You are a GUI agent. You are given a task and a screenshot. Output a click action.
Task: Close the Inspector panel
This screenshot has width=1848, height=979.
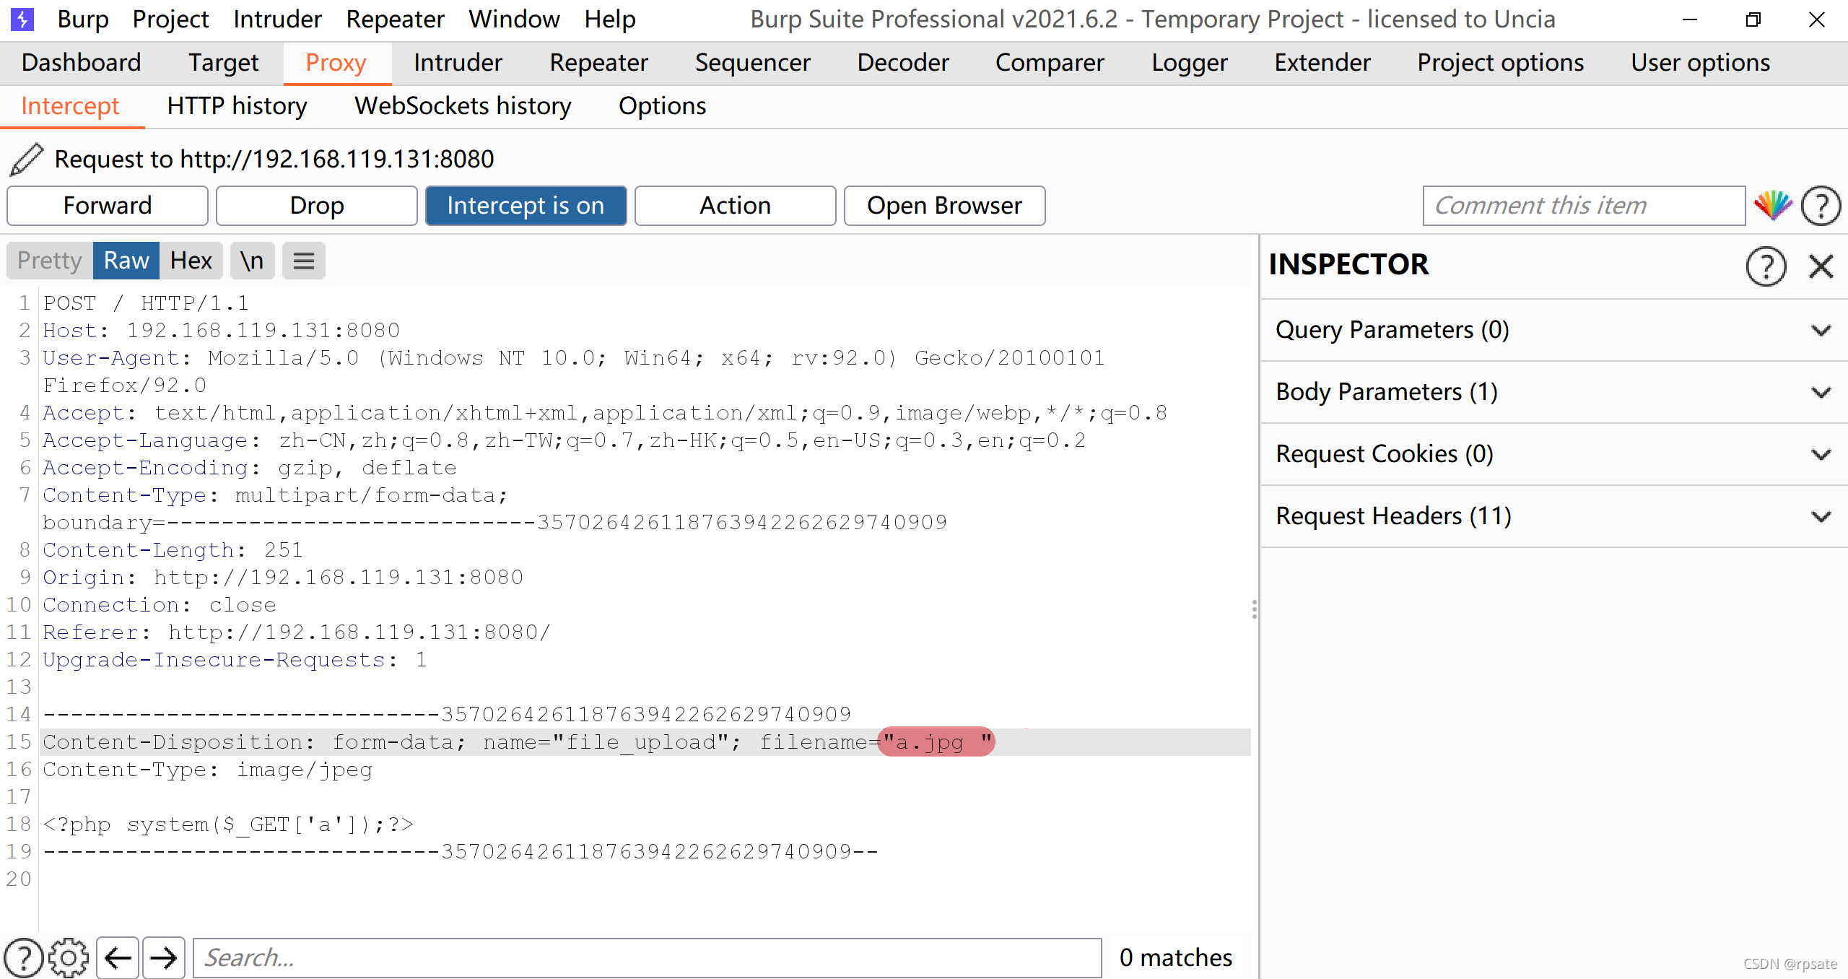(x=1821, y=266)
